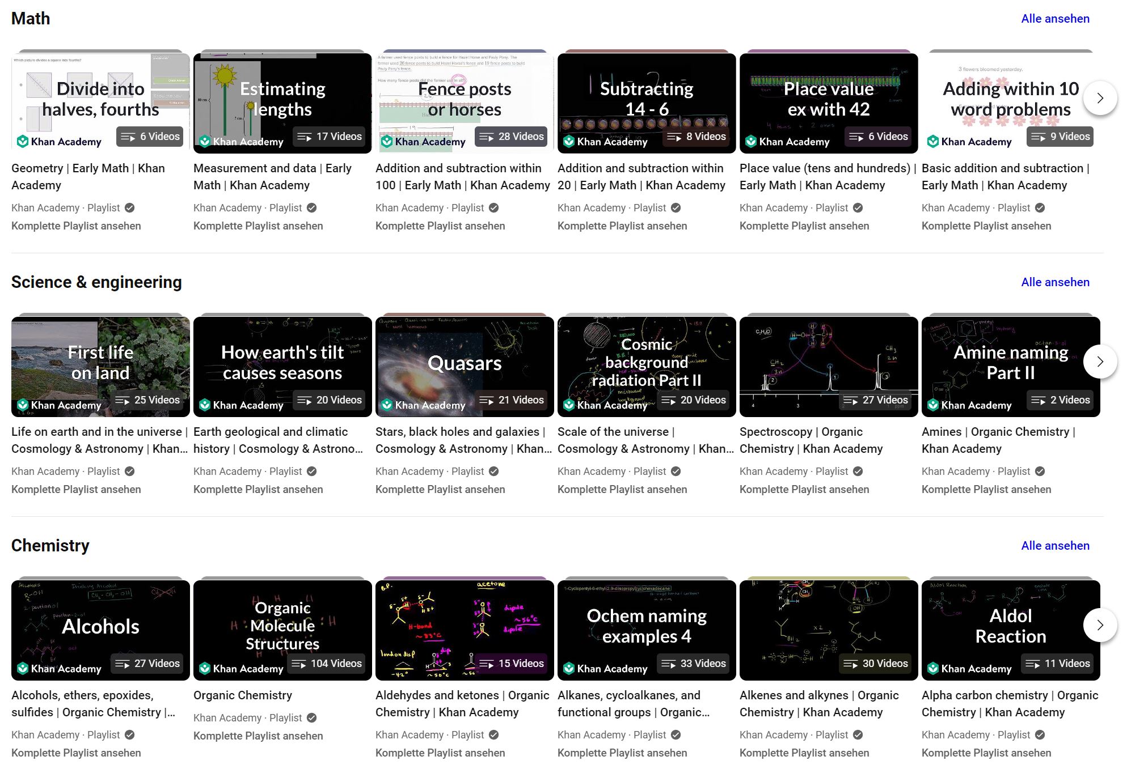Click the 28 Videos playlist badge

(512, 137)
